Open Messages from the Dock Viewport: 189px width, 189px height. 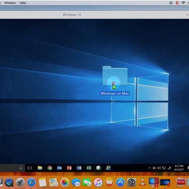click(x=76, y=183)
